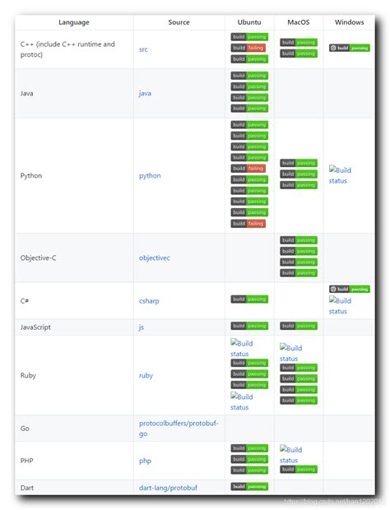The width and height of the screenshot is (390, 510).
Task: Click the last passing badge in Java Ubuntu cell
Action: (x=249, y=109)
